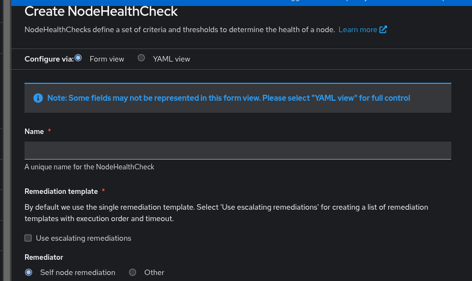This screenshot has width=472, height=281.
Task: Click the "Form view" text label
Action: [x=107, y=59]
